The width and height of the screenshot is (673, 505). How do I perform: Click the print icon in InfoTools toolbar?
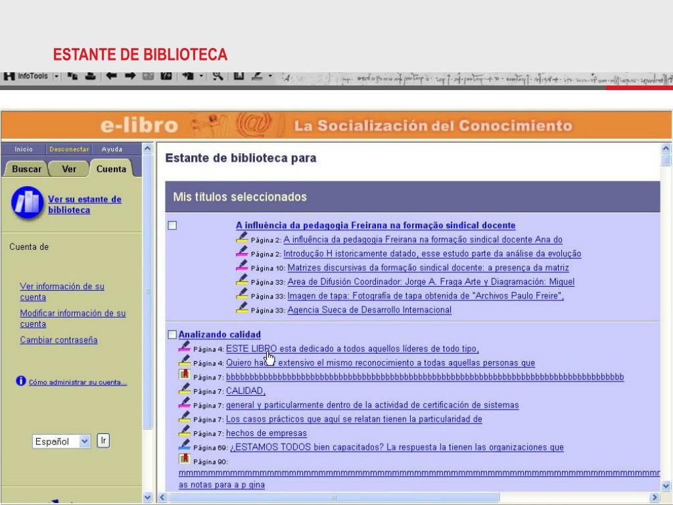coord(89,77)
